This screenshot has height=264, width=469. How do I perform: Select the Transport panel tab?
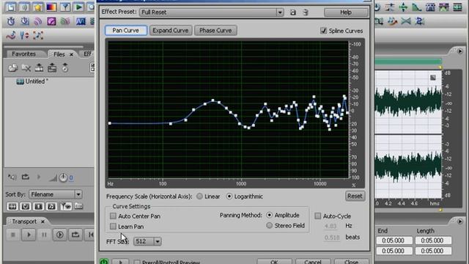point(24,221)
